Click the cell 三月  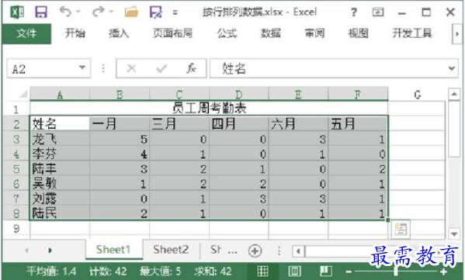[179, 123]
